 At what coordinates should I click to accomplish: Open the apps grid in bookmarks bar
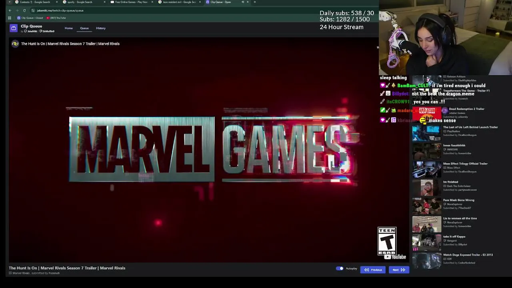click(10, 18)
